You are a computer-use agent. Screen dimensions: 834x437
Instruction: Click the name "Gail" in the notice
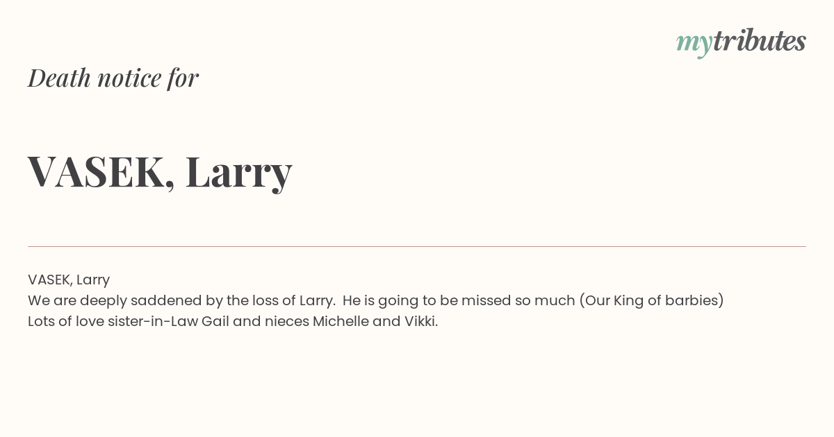pos(215,322)
